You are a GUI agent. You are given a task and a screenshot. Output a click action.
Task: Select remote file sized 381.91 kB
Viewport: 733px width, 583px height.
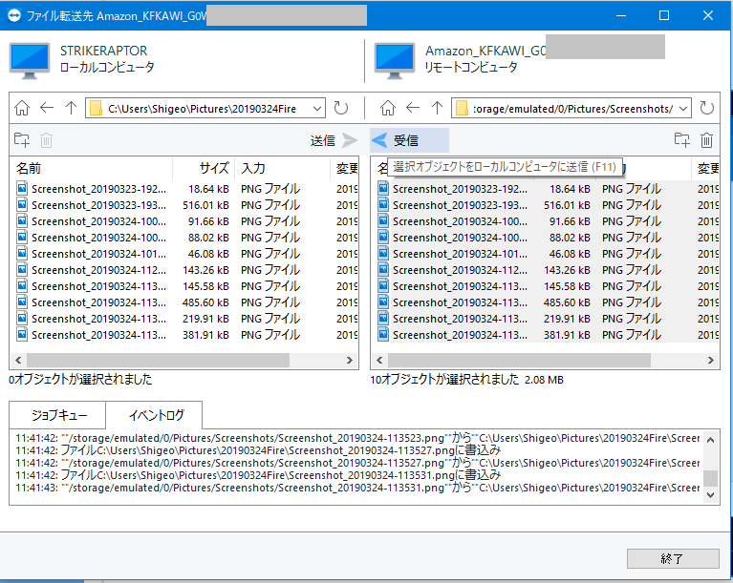545,335
